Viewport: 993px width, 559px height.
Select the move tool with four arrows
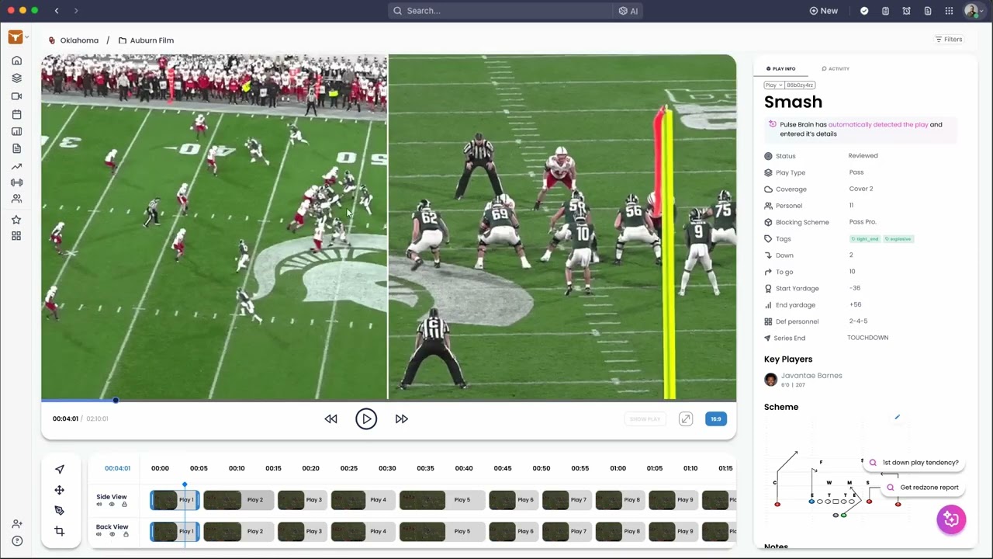click(x=60, y=490)
